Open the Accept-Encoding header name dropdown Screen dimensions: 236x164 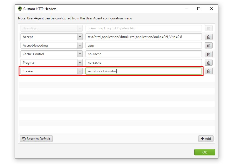pyautogui.click(x=80, y=45)
